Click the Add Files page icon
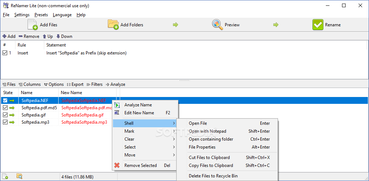369x181 pixels. point(33,25)
